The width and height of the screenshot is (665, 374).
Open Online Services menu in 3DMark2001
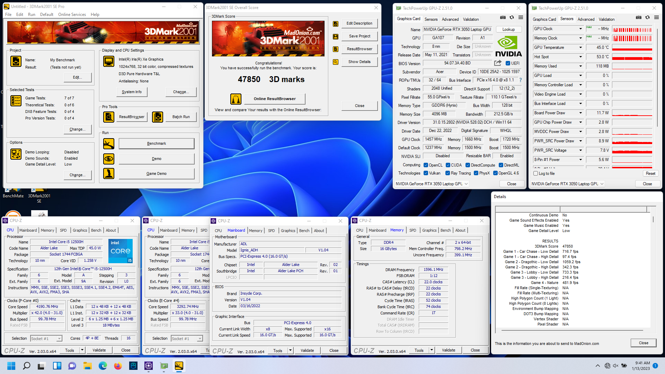point(72,15)
